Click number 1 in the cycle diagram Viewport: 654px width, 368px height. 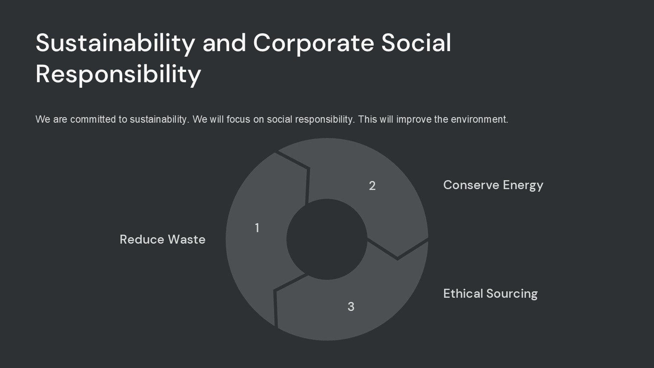[x=257, y=228]
